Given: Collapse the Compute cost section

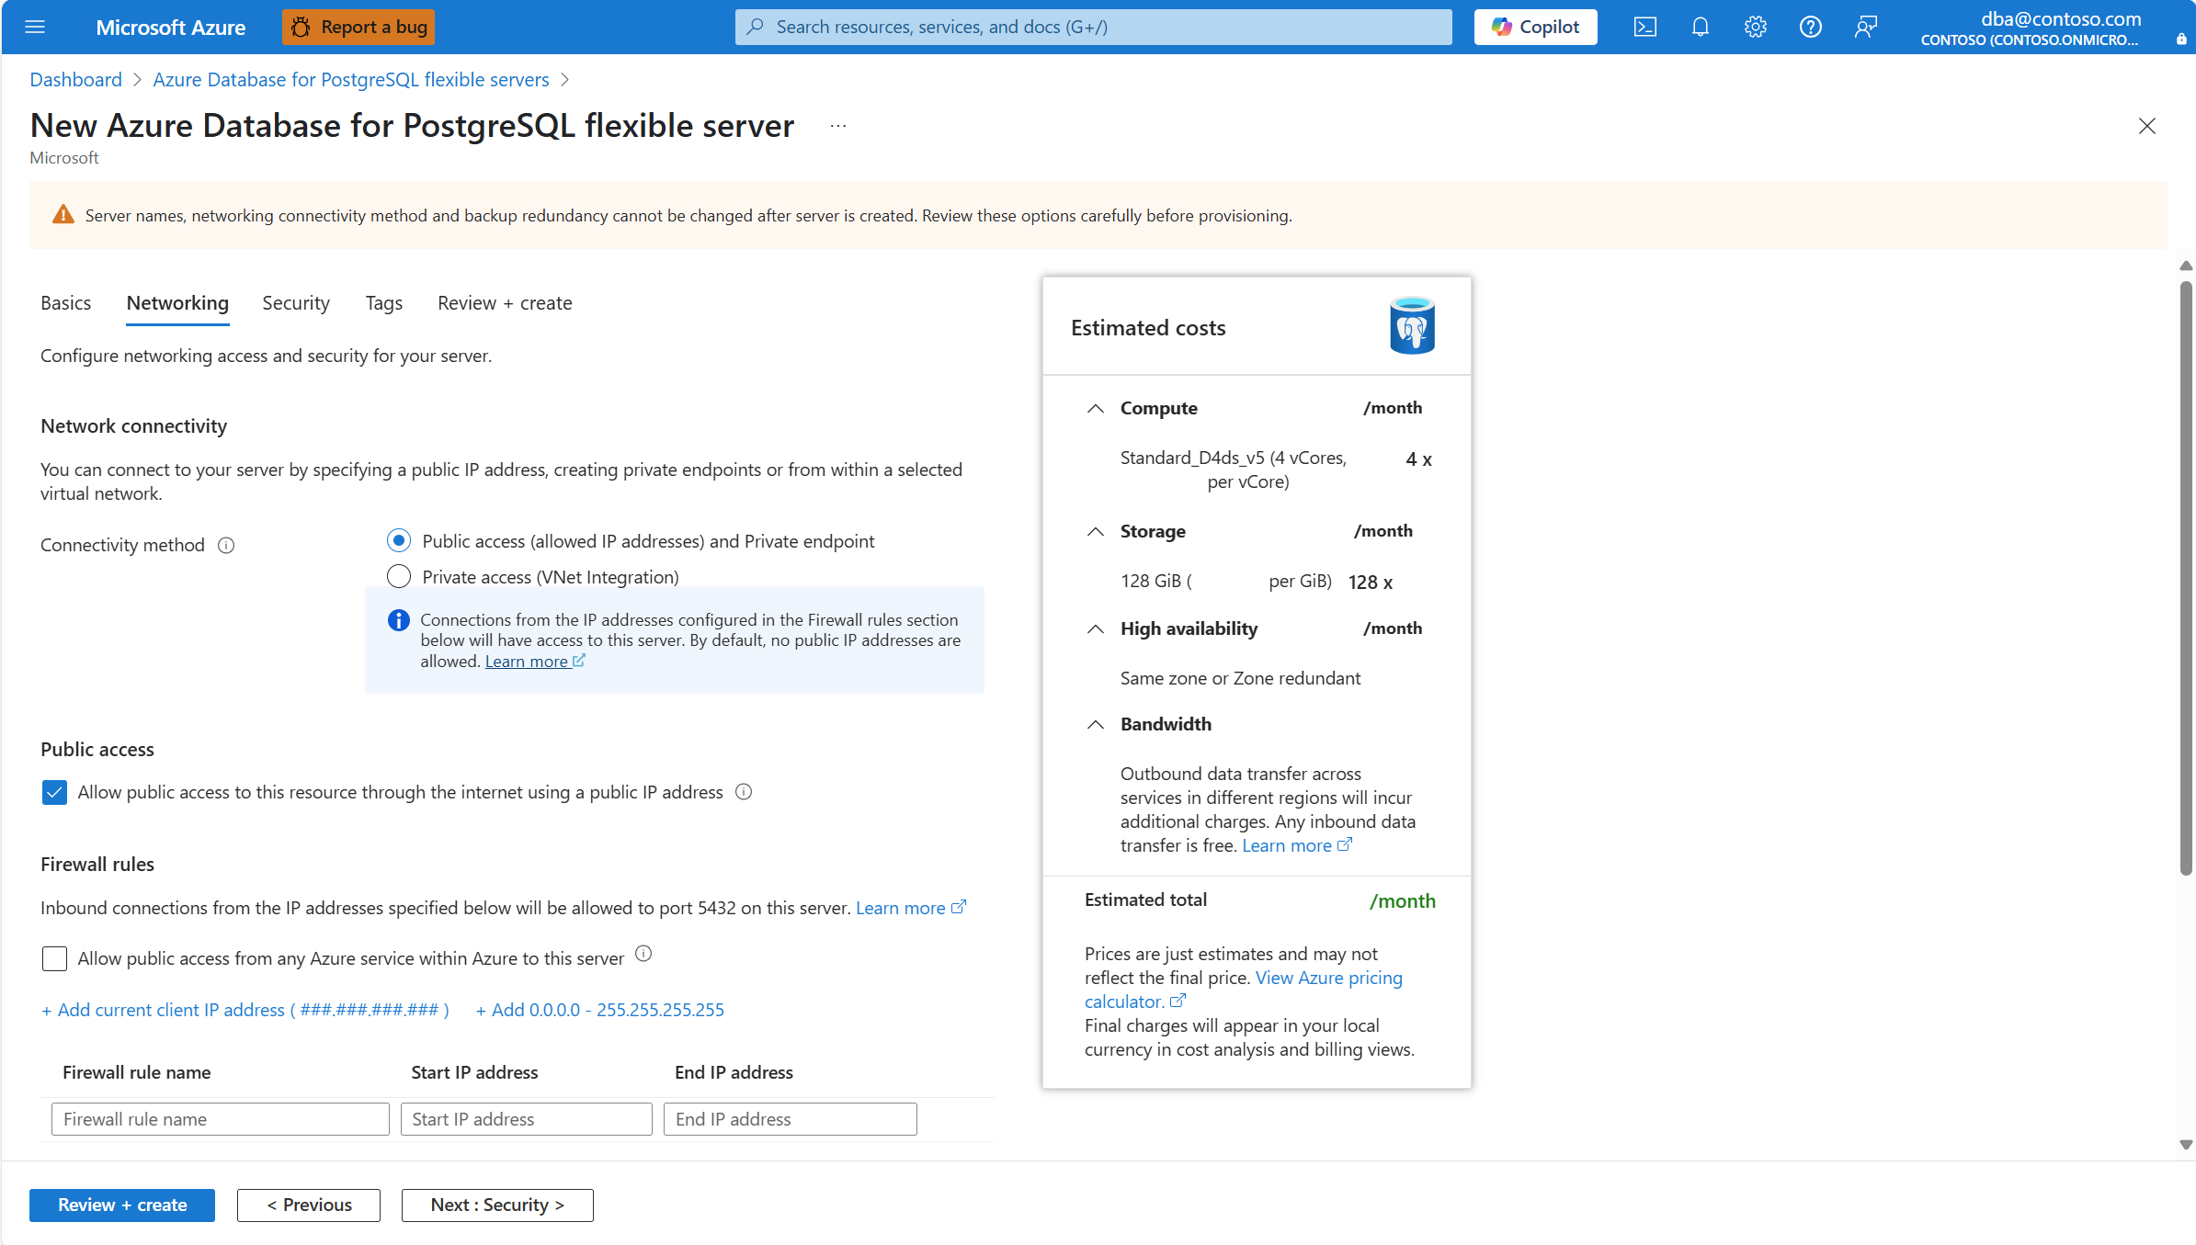Looking at the screenshot, I should (x=1095, y=408).
